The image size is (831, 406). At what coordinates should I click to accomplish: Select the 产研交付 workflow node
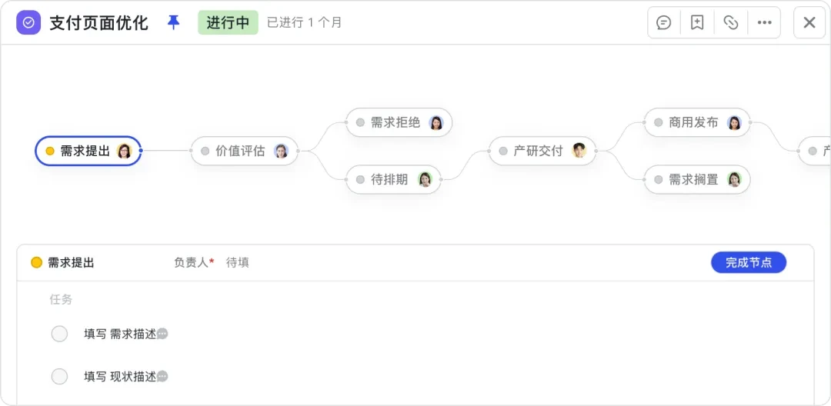click(x=538, y=151)
